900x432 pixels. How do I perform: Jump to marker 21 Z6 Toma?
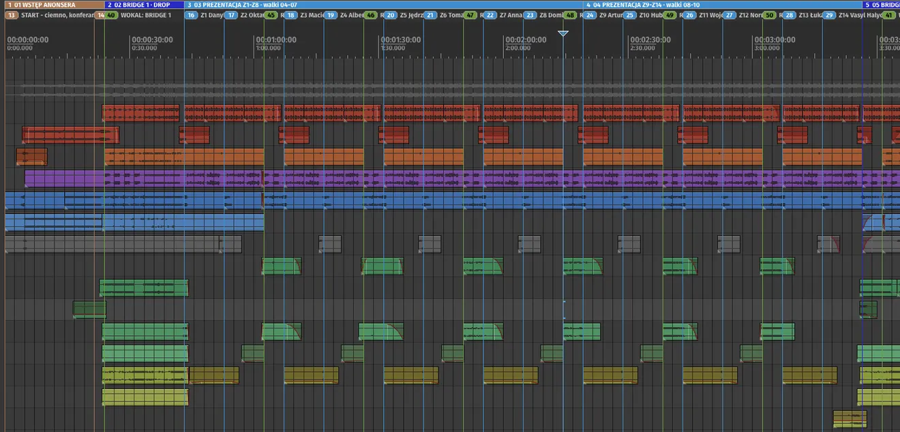click(x=430, y=15)
